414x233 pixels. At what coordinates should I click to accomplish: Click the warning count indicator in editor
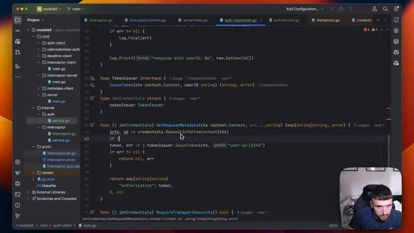click(375, 29)
